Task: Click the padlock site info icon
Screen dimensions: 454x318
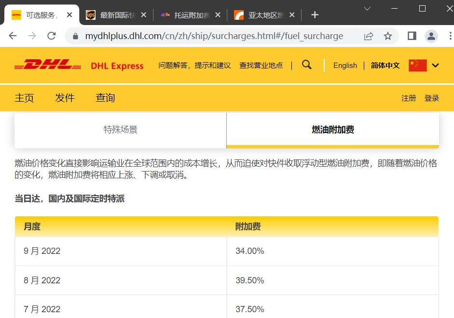Action: point(76,36)
